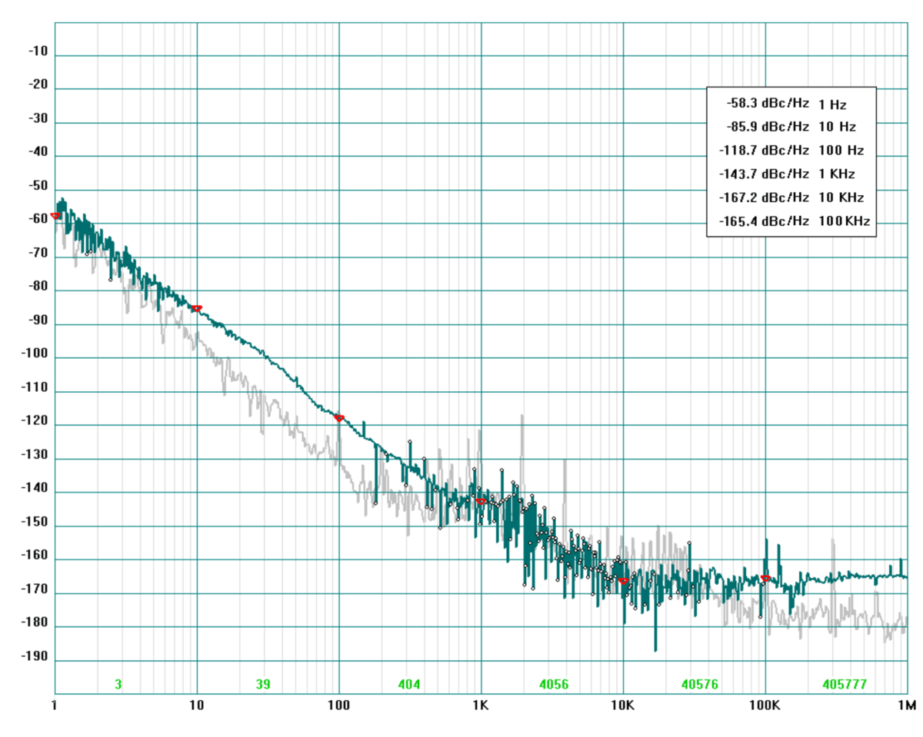Click the -120 y-axis label
The image size is (923, 737).
pyautogui.click(x=35, y=422)
